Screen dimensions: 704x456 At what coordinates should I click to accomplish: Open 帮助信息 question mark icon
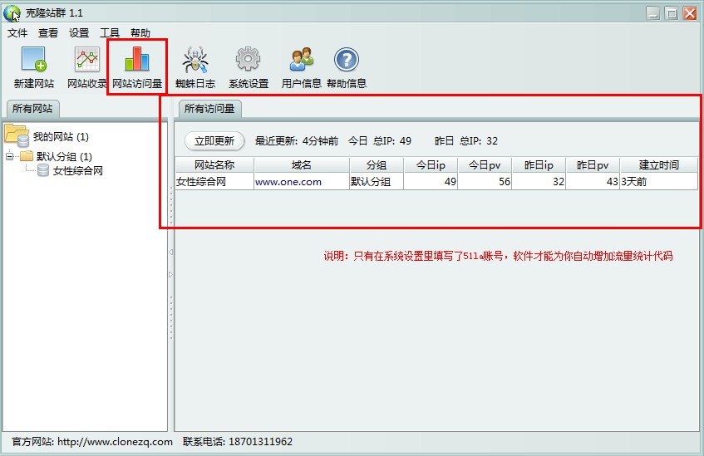pyautogui.click(x=346, y=59)
